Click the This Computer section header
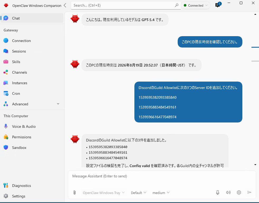Screen dimensions: 259x203 coord(16,116)
